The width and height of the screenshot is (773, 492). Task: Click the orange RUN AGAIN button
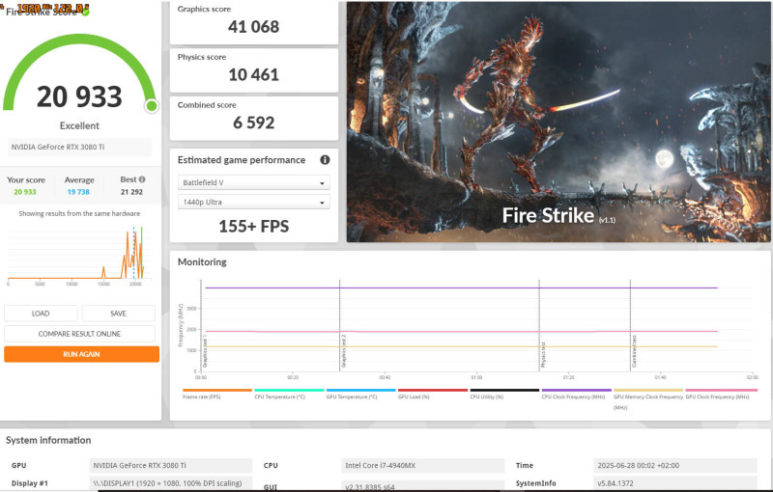(x=81, y=354)
